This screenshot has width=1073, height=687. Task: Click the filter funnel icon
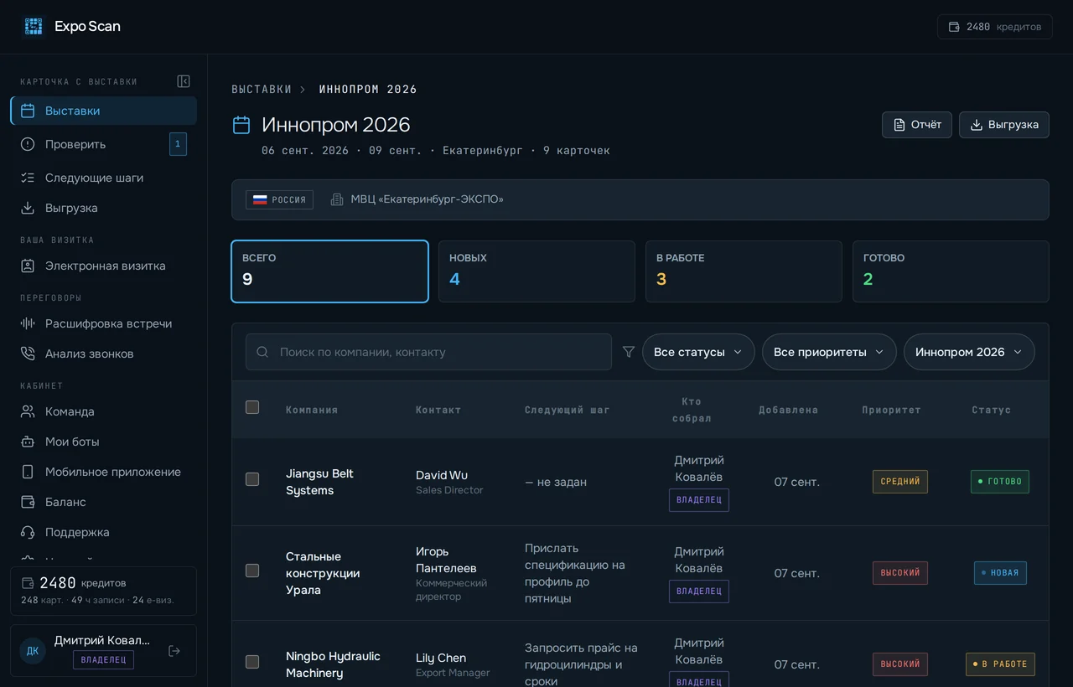tap(629, 352)
